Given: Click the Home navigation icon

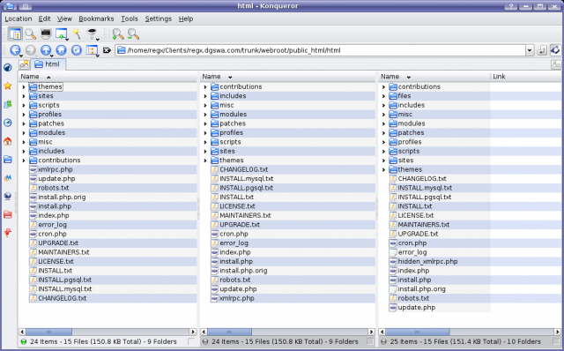Looking at the screenshot, I should (x=61, y=50).
